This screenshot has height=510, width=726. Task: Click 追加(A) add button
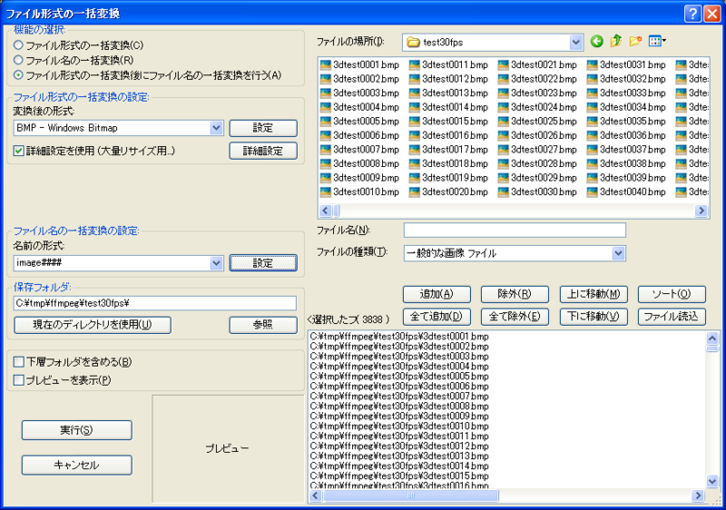(x=437, y=294)
